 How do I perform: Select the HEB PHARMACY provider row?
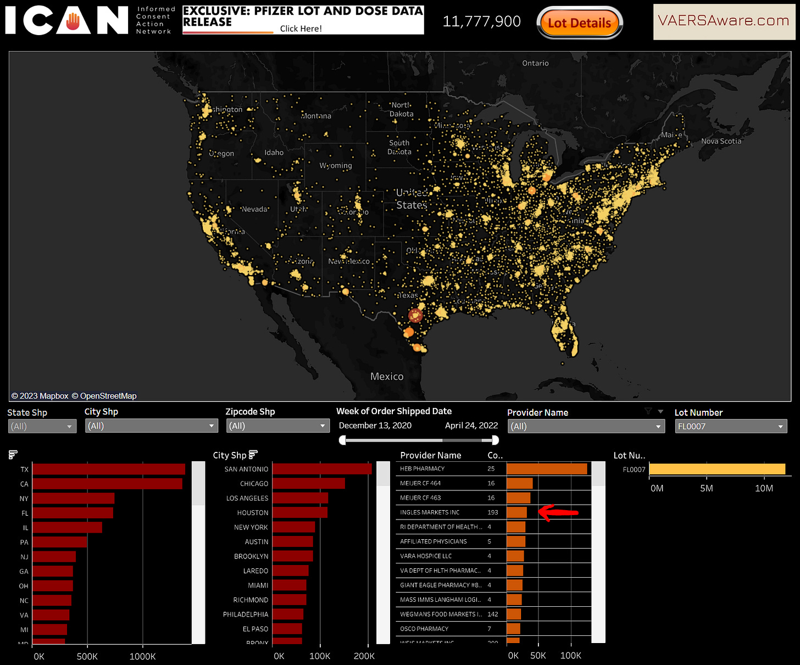(493, 469)
